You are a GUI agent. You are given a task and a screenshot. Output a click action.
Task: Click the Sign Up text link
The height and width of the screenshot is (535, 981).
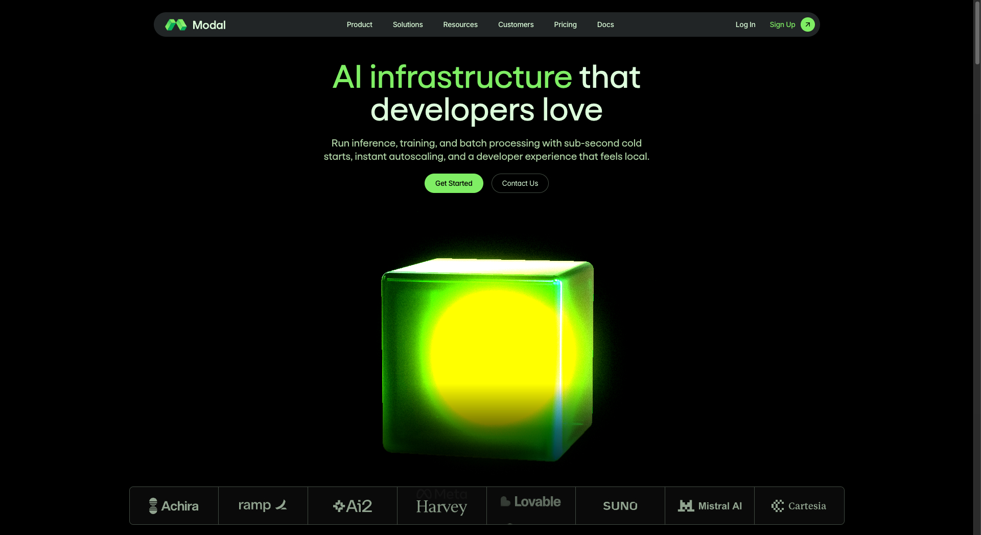pyautogui.click(x=782, y=25)
